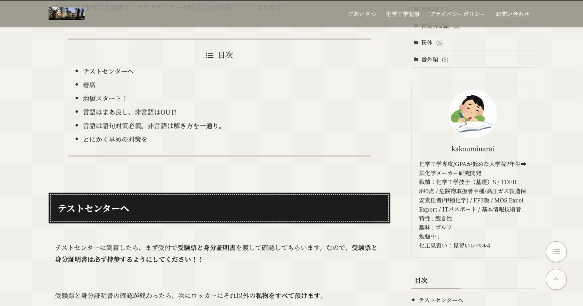The width and height of the screenshot is (583, 306).
Task: Click the kakouminarai profile avatar
Action: tap(472, 114)
